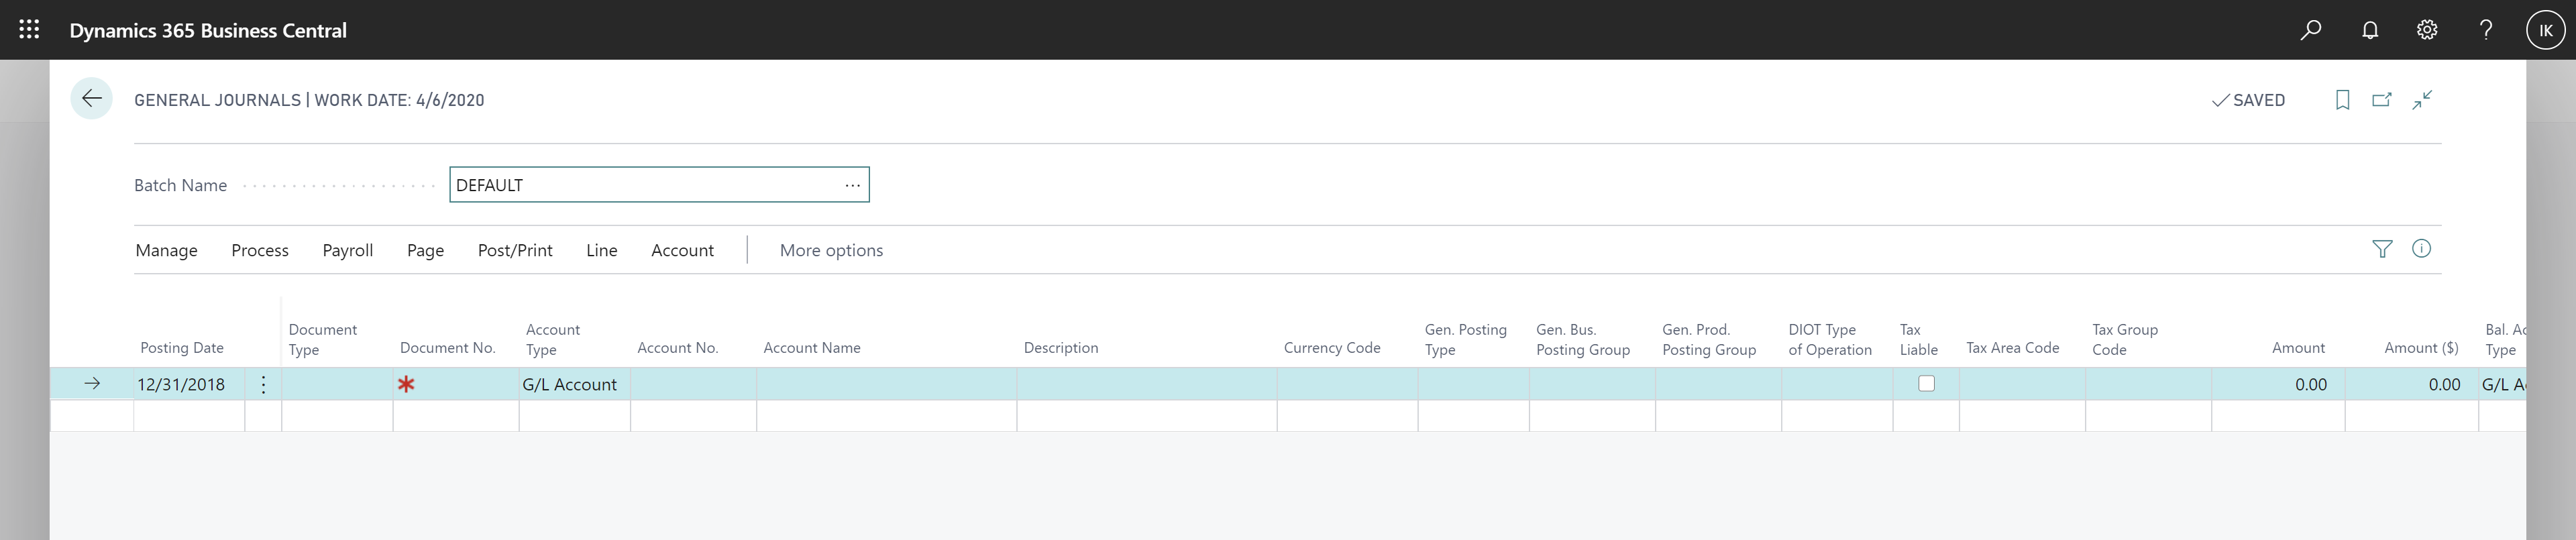
Task: Click the Document Type cell in first row
Action: click(x=337, y=384)
